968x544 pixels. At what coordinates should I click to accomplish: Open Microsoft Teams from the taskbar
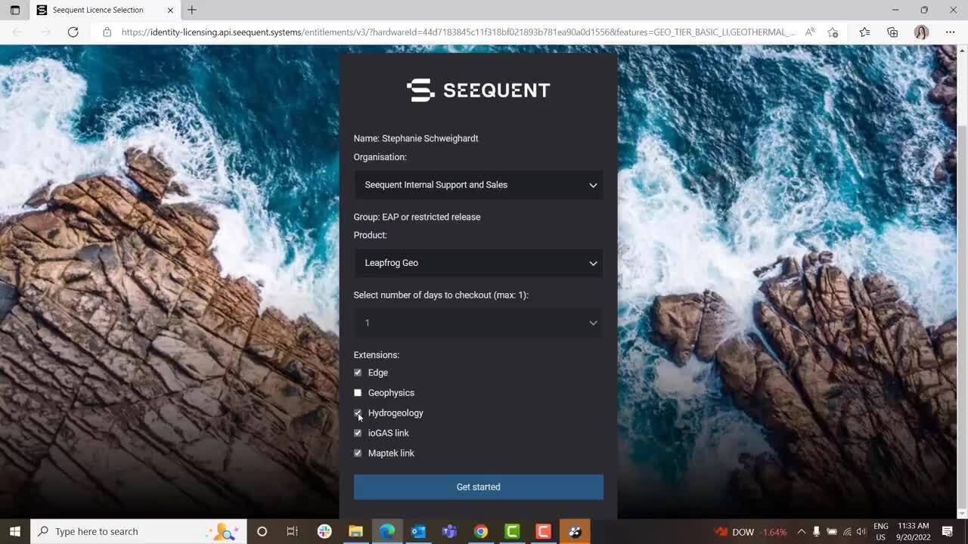449,531
